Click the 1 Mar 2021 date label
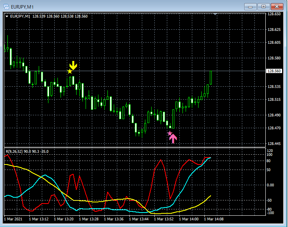Image resolution: width=288 pixels, height=227 pixels. [13, 219]
